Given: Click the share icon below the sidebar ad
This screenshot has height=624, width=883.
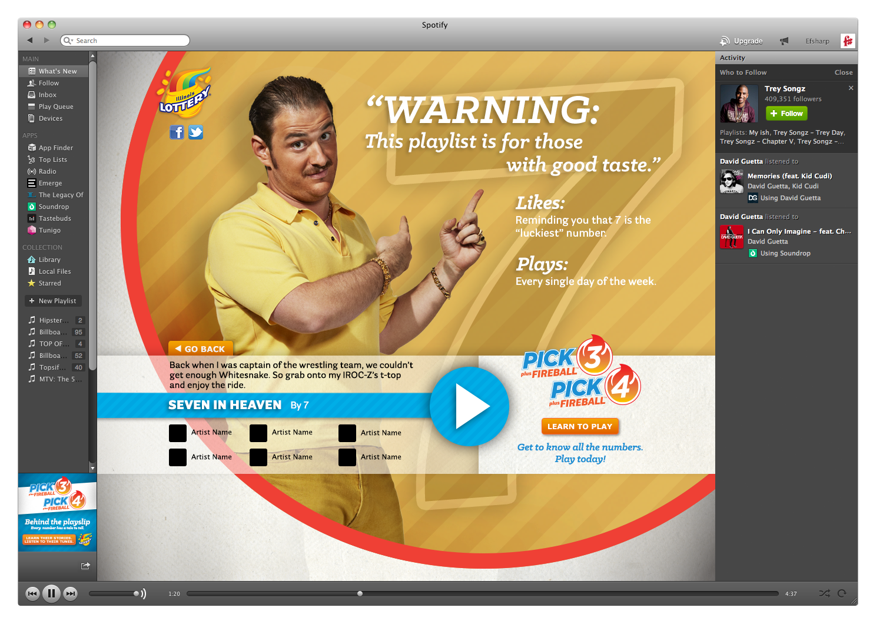Looking at the screenshot, I should [85, 566].
